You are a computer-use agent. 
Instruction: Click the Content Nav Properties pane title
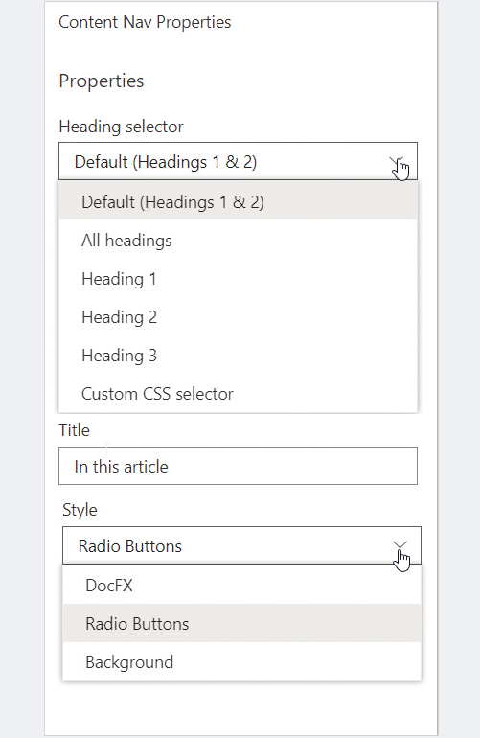145,22
